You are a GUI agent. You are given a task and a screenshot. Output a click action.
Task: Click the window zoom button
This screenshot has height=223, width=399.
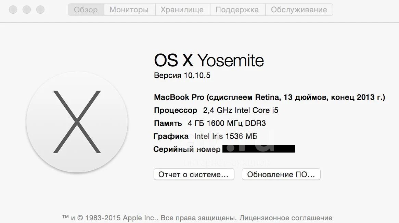[x=40, y=10]
